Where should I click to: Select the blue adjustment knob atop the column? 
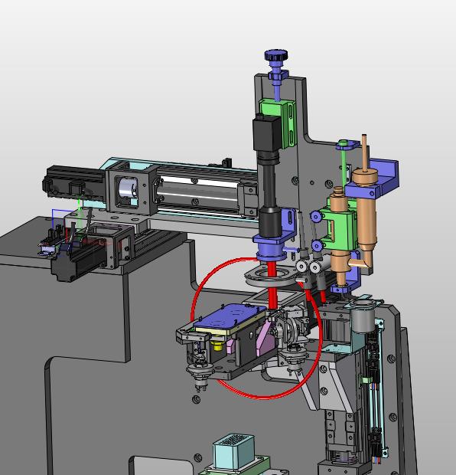coord(276,55)
